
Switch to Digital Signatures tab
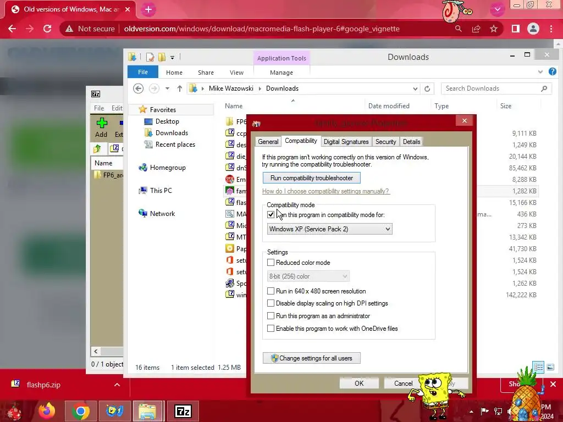(x=346, y=142)
